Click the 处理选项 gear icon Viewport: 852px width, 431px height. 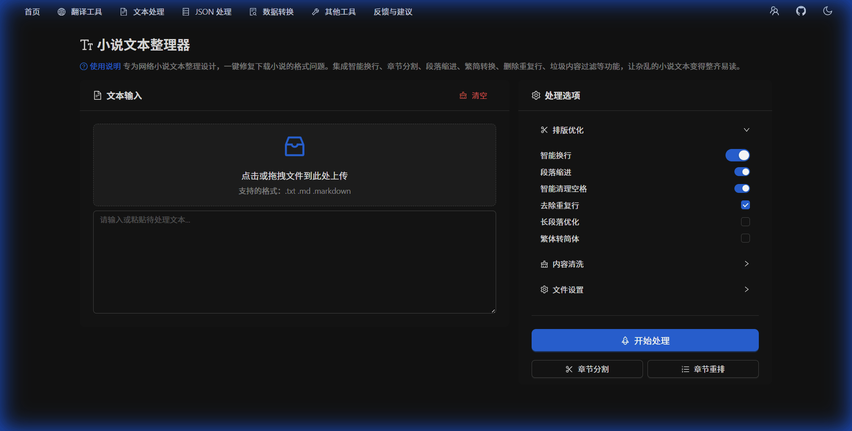pos(536,95)
